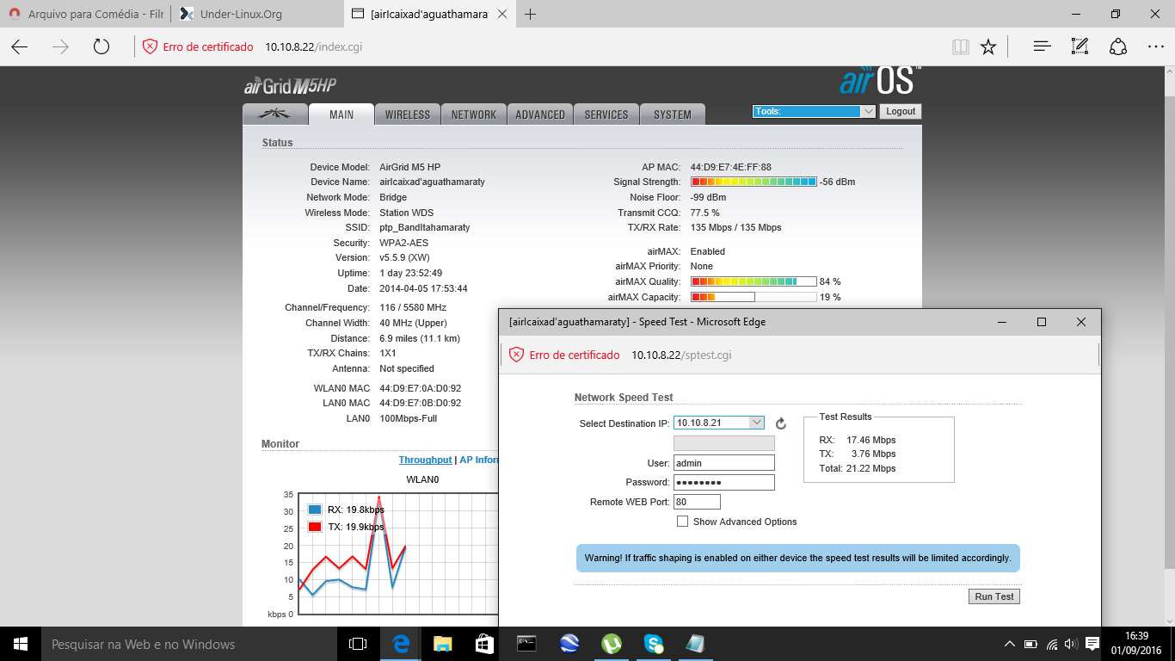Screen dimensions: 1175x661
Task: Add page to favorites star icon
Action: 988,46
